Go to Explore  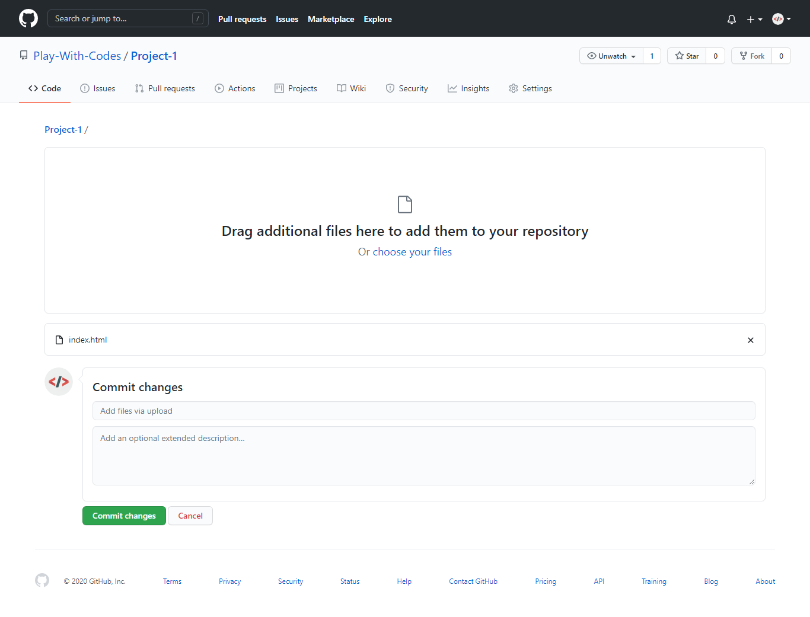(x=378, y=19)
